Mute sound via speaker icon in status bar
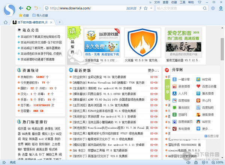 (188, 162)
